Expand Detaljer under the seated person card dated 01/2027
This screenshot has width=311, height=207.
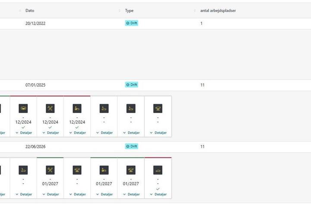click(x=105, y=194)
